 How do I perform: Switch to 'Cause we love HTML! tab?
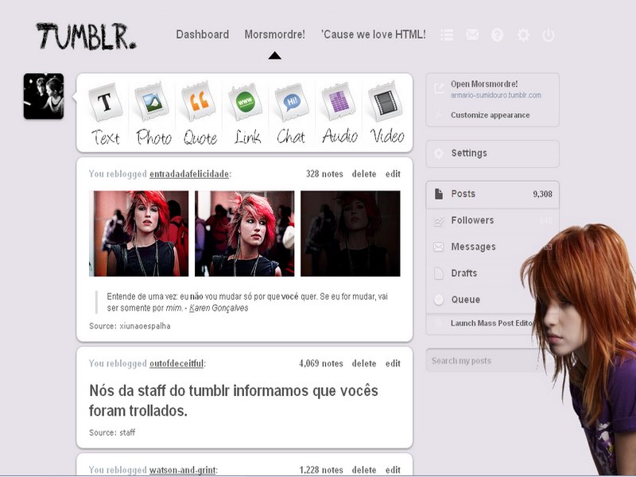point(373,34)
